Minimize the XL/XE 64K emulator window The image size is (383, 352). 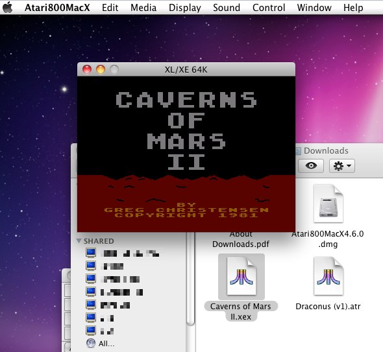pyautogui.click(x=101, y=69)
